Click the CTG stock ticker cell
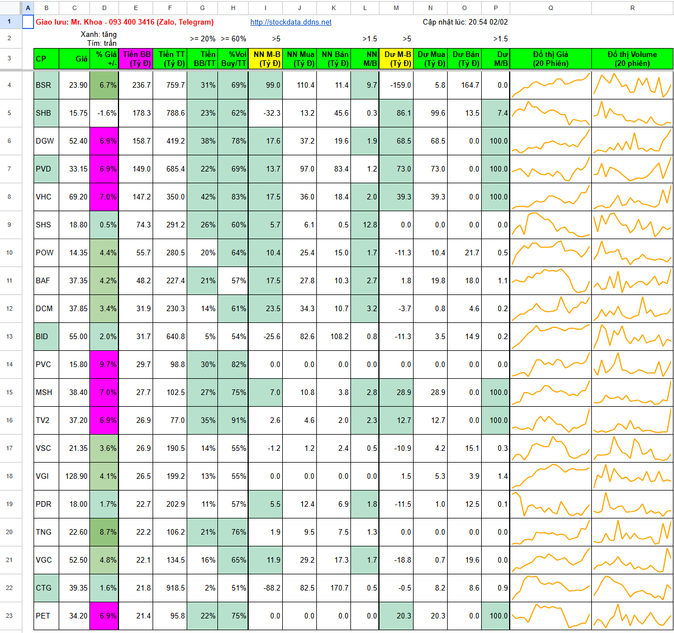 coord(46,588)
